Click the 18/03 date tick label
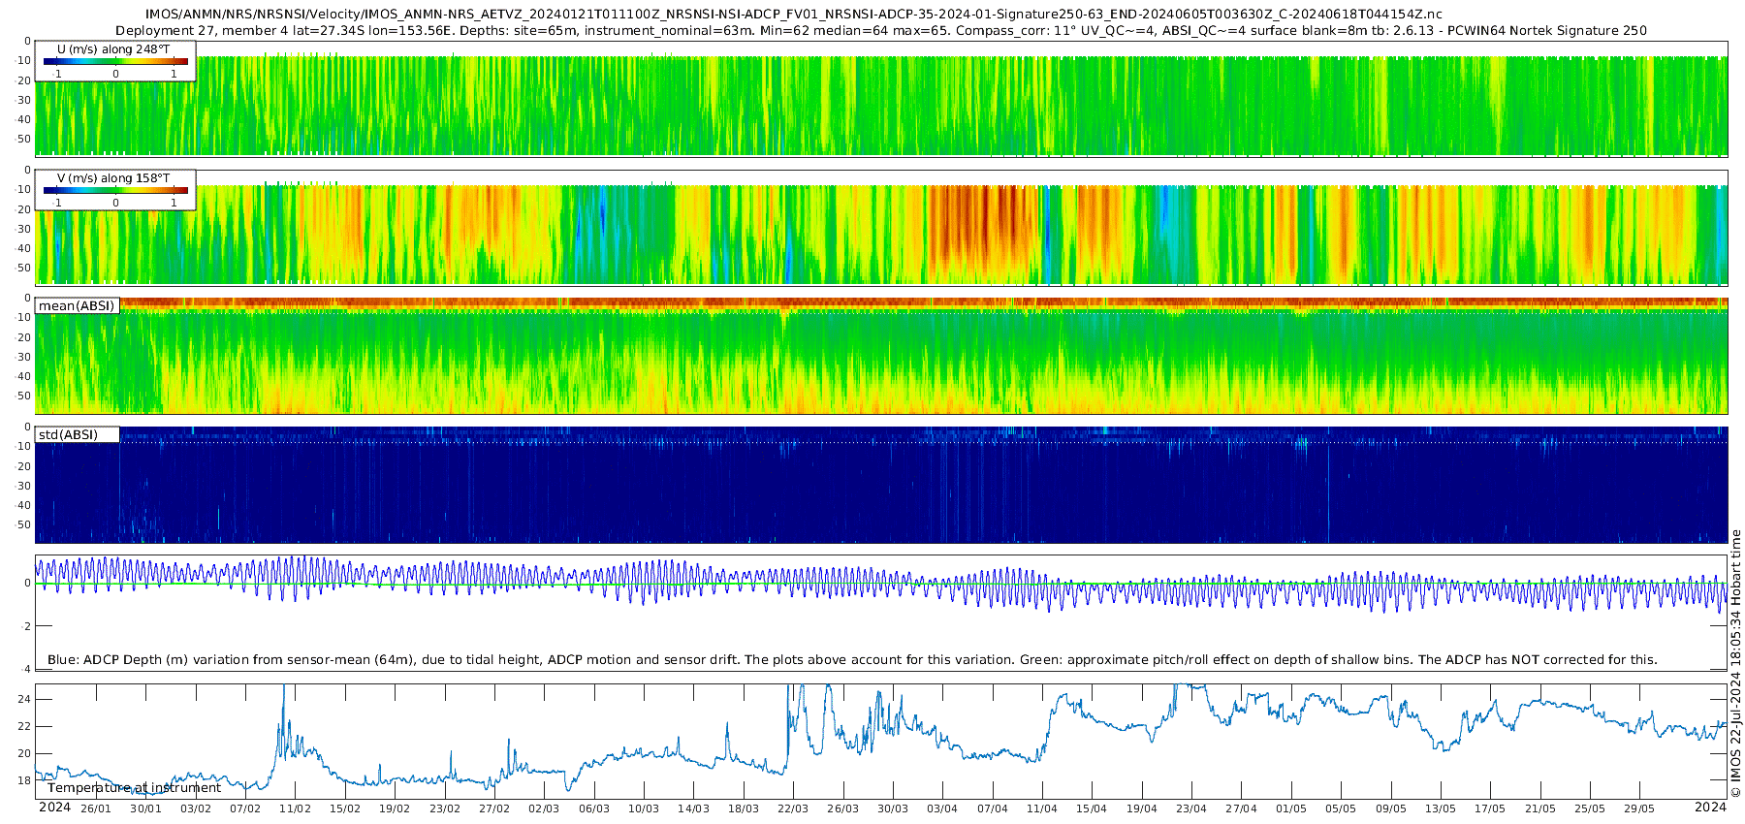The width and height of the screenshot is (1745, 824). [744, 808]
